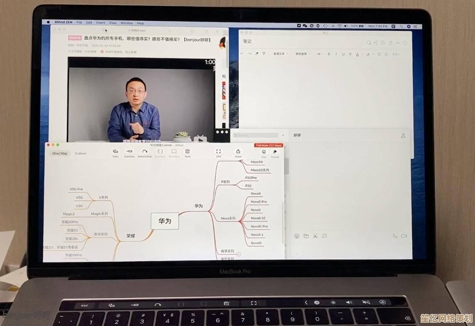Open the highlight color dropdown in note toolbar

tap(370, 54)
